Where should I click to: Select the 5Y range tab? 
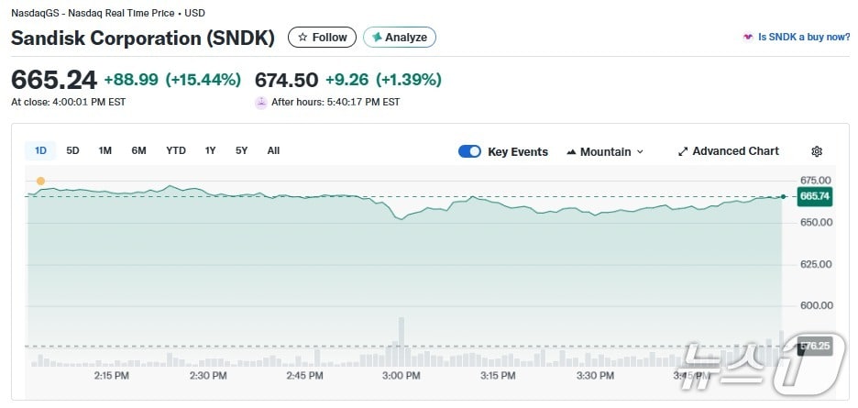(241, 150)
